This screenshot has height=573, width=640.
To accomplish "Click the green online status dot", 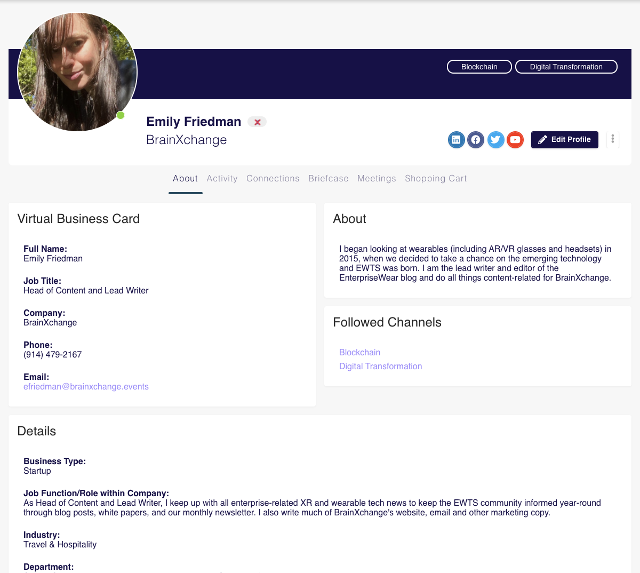I will pos(121,115).
